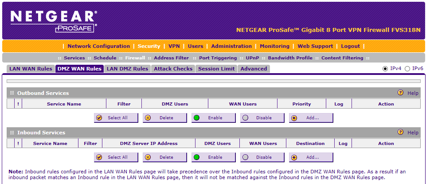Image resolution: width=426 pixels, height=184 pixels.
Task: Click Select All under Inbound Services
Action: click(116, 157)
